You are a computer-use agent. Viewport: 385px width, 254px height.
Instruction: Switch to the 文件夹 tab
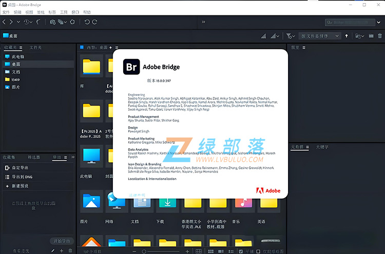35,47
